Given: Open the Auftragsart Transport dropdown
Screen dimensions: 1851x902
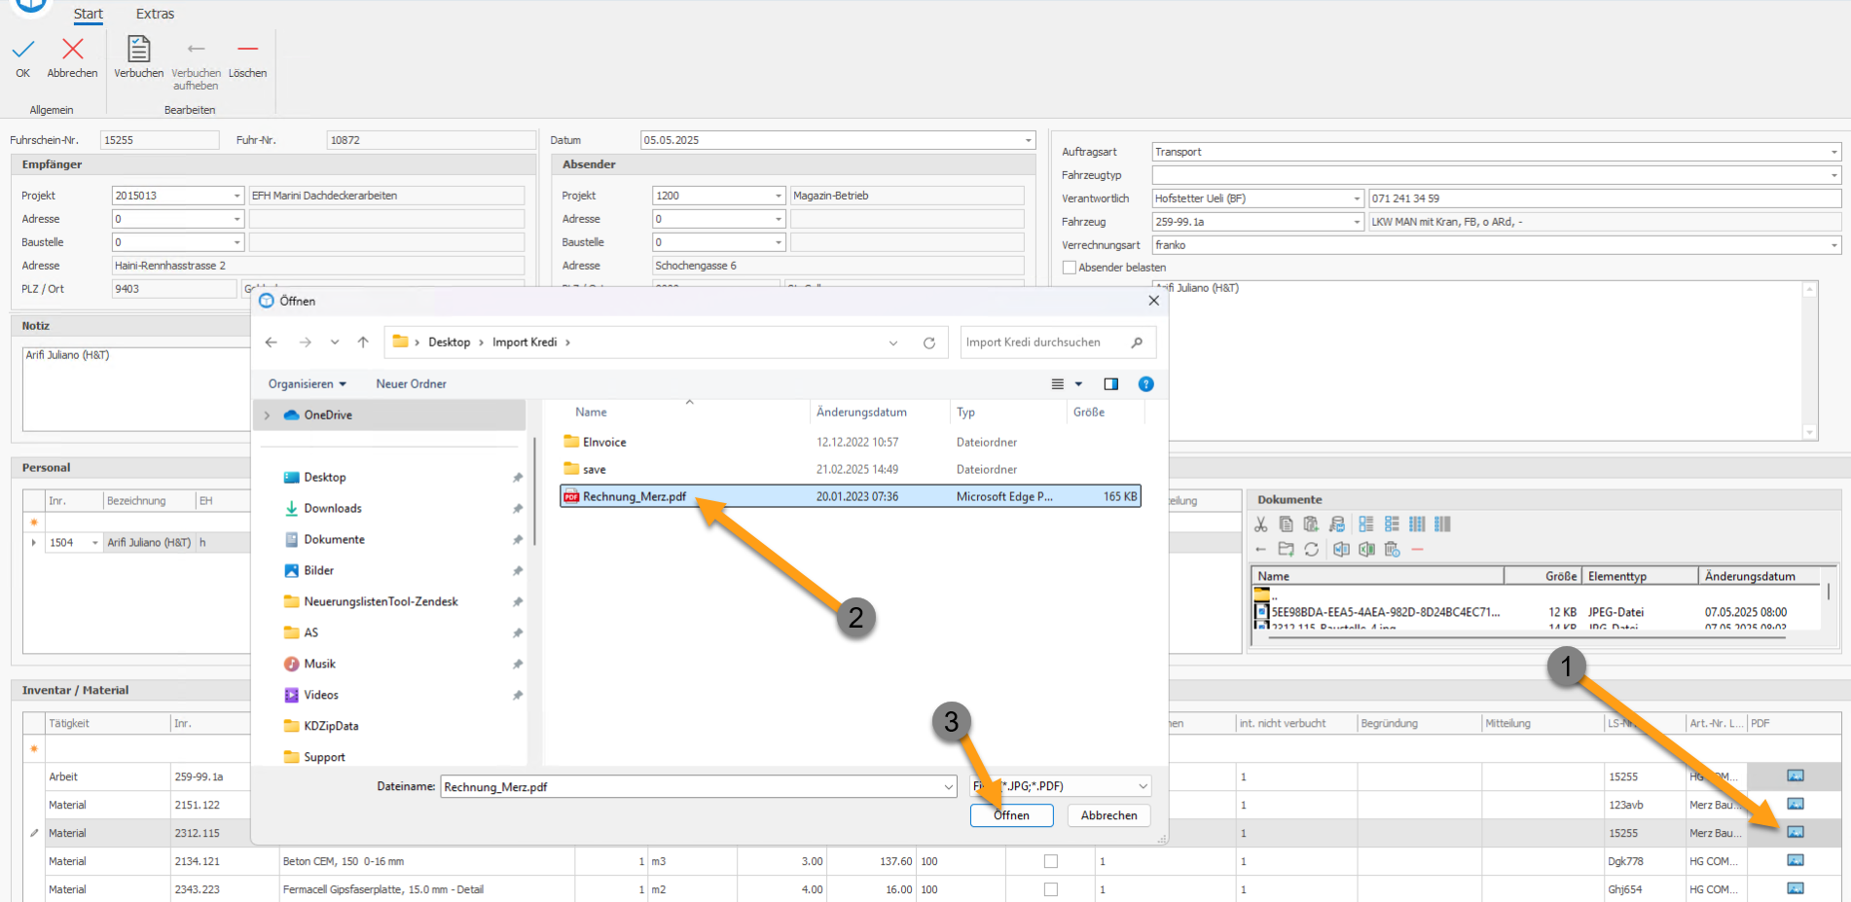Looking at the screenshot, I should (1833, 152).
